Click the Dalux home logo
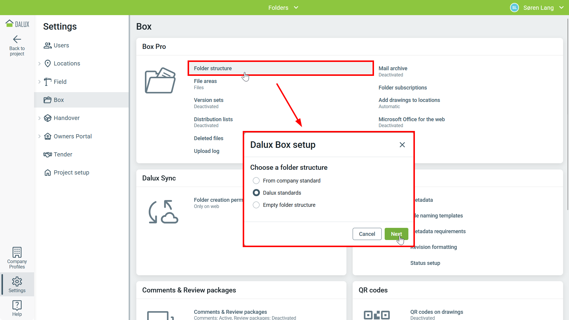The height and width of the screenshot is (320, 569). [x=17, y=24]
